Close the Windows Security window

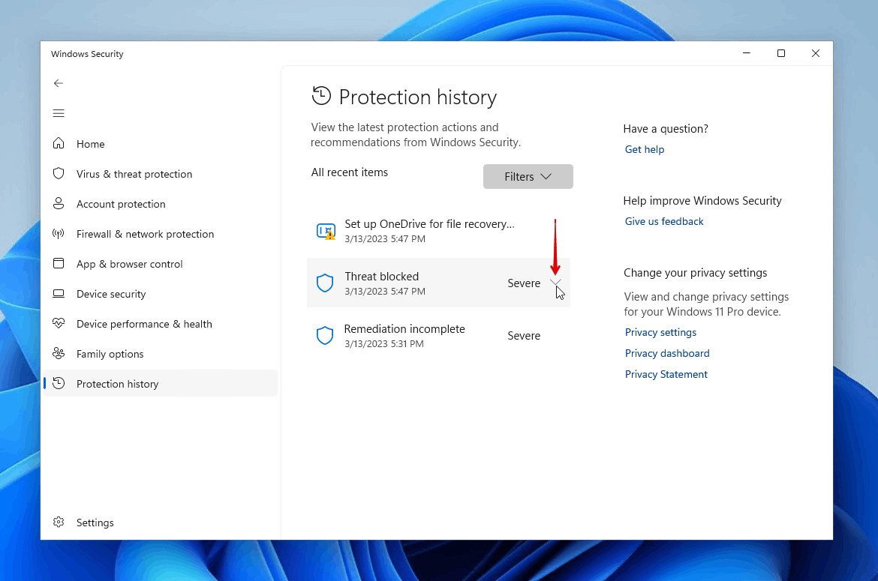815,53
